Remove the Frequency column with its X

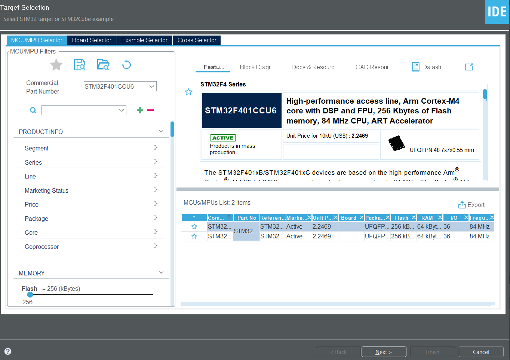point(492,217)
